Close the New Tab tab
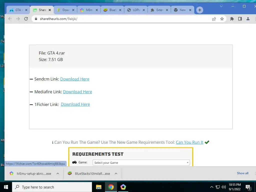This screenshot has width=256, height=192. click(190, 10)
